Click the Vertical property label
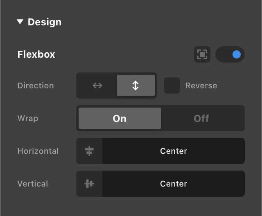This screenshot has width=262, height=216. [33, 184]
